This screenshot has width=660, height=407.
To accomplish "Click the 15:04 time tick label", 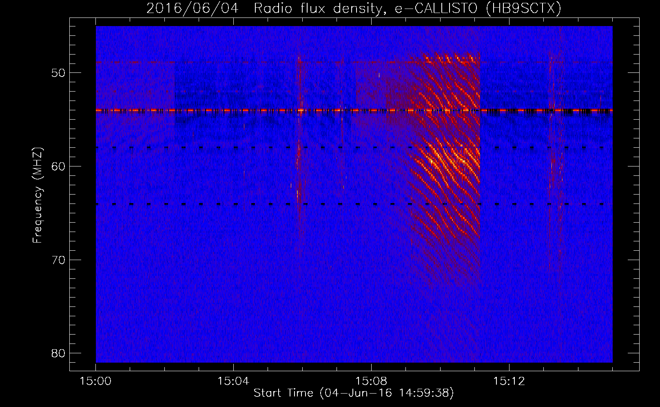I will point(233,381).
